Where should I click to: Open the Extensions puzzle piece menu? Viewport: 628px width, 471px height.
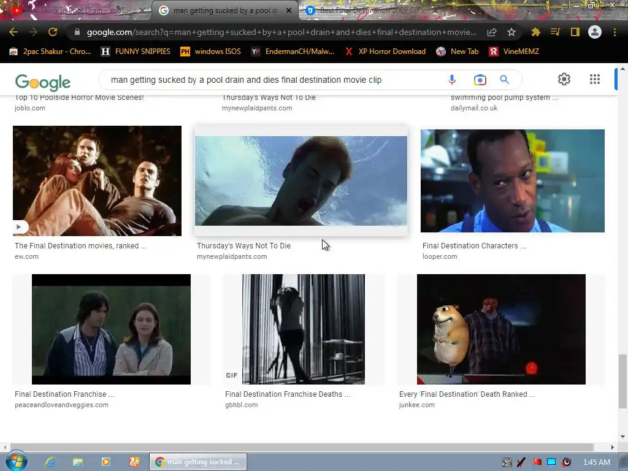tap(535, 32)
